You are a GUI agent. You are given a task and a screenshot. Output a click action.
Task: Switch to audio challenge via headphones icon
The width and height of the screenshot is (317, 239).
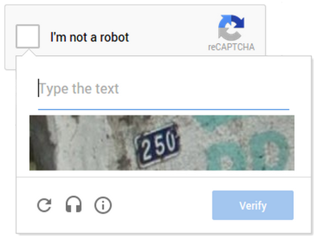(x=74, y=204)
